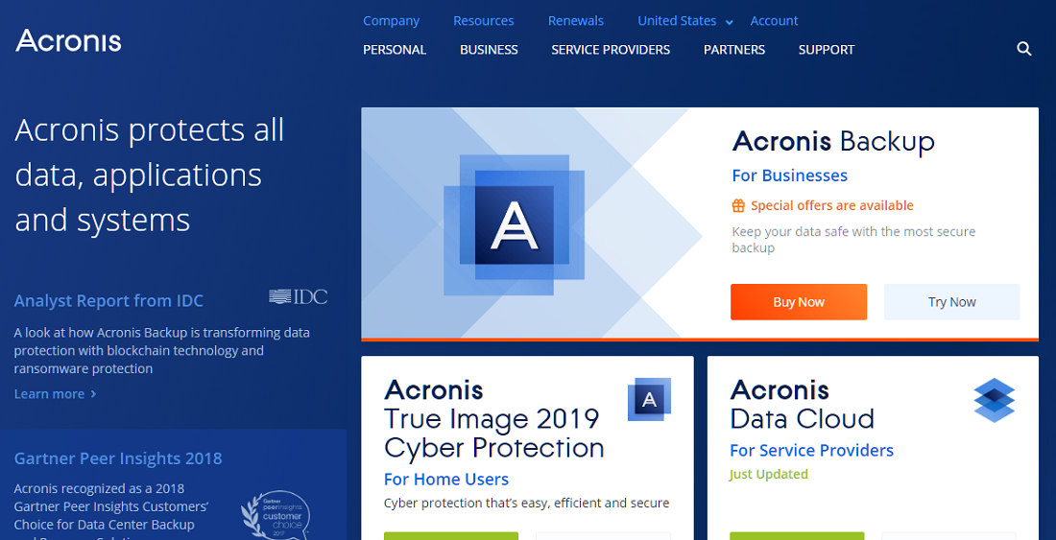Click the Try Now button
The width and height of the screenshot is (1056, 540).
(951, 302)
